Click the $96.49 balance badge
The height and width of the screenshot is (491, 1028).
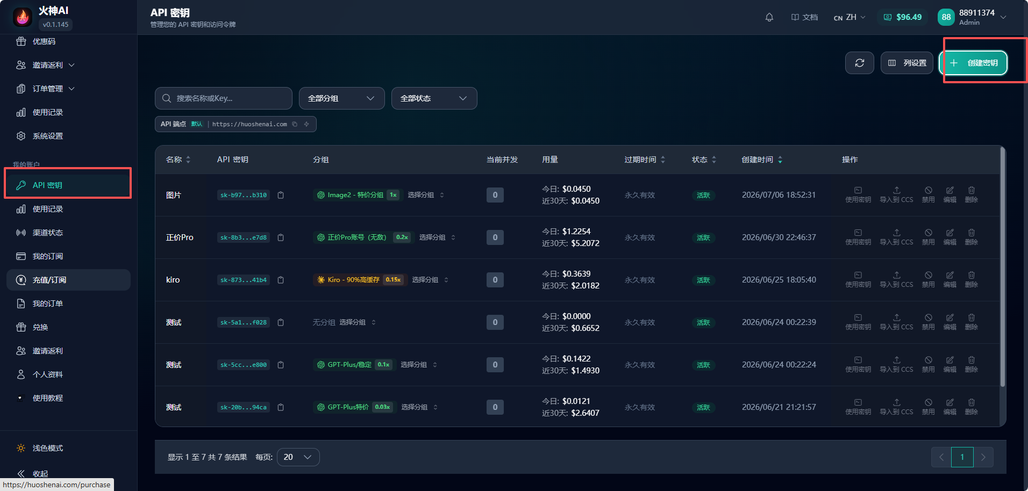[903, 17]
